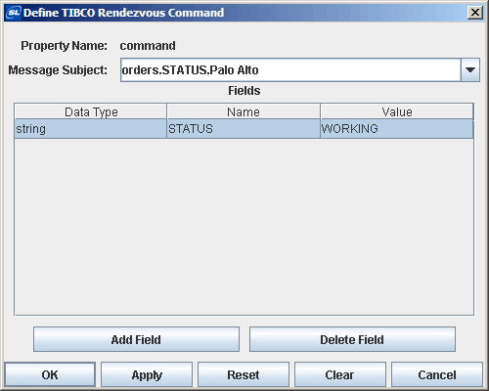Image resolution: width=489 pixels, height=391 pixels.
Task: Clear all command fields
Action: (340, 374)
